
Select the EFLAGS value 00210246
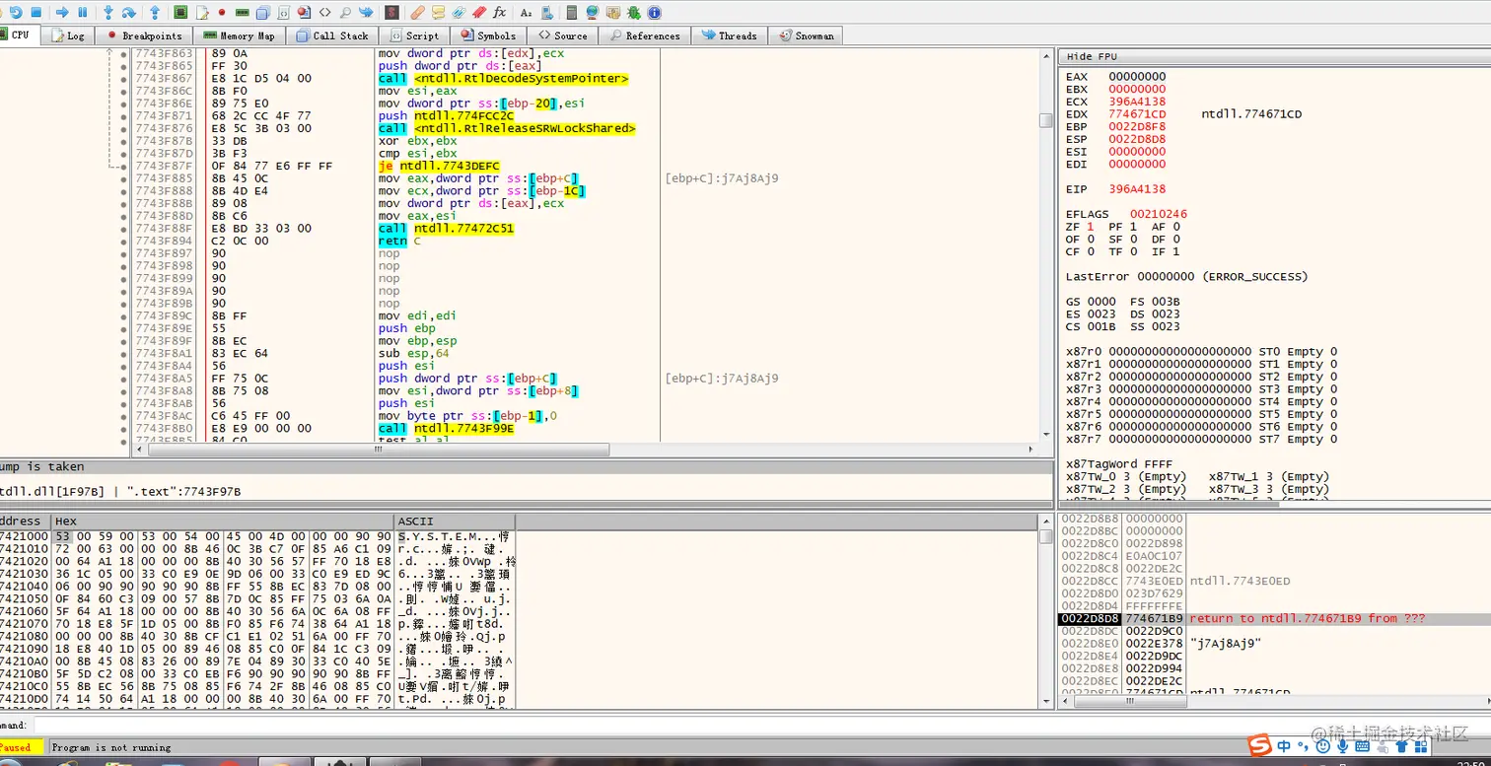(1158, 214)
